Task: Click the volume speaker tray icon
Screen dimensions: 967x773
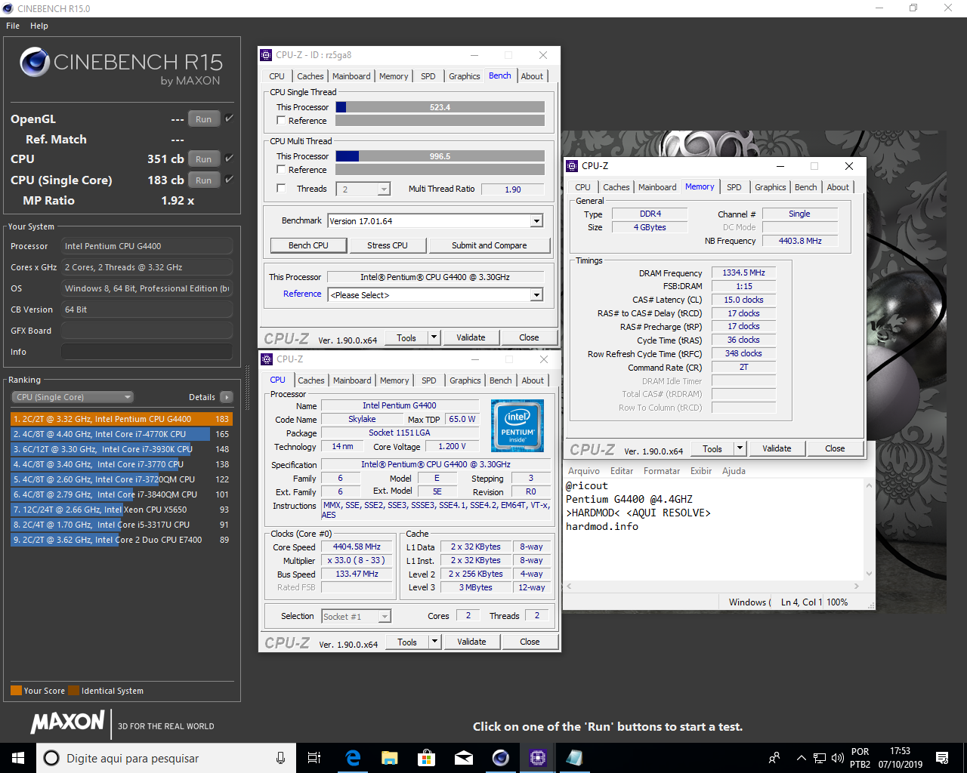Action: pos(837,758)
